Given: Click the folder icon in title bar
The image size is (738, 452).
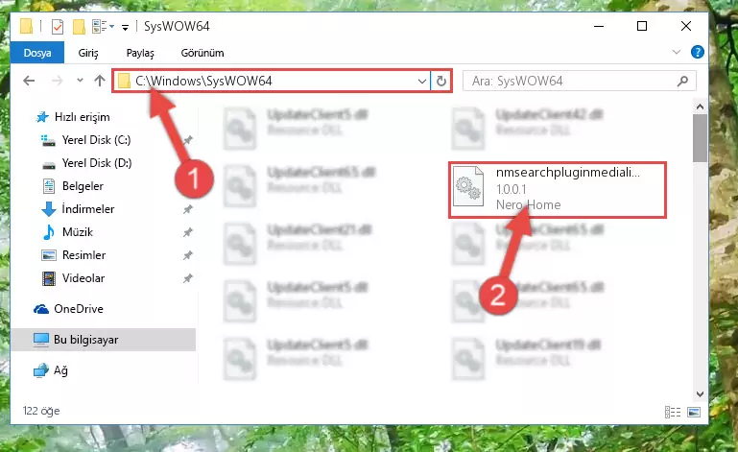Looking at the screenshot, I should 26,26.
